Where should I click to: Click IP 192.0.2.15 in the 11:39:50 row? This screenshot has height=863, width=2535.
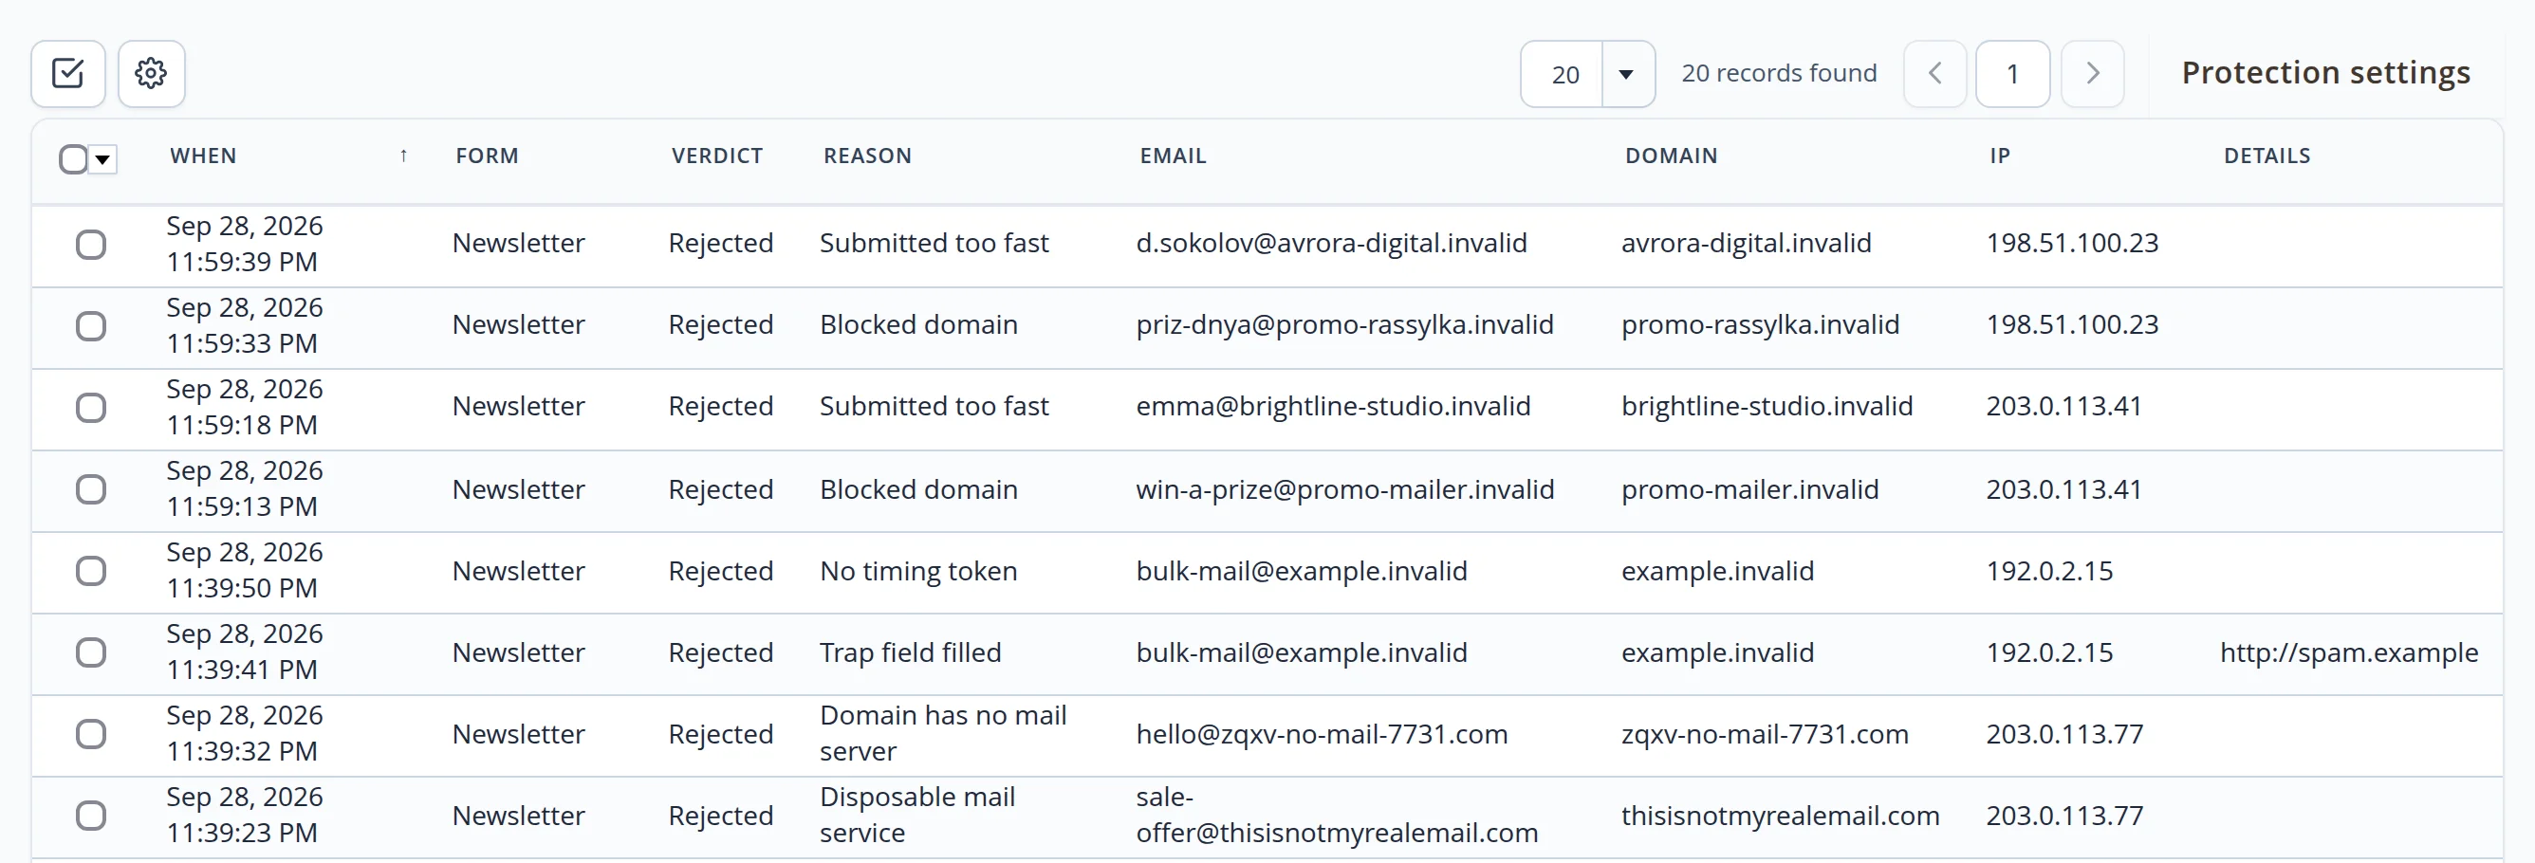tap(2049, 571)
